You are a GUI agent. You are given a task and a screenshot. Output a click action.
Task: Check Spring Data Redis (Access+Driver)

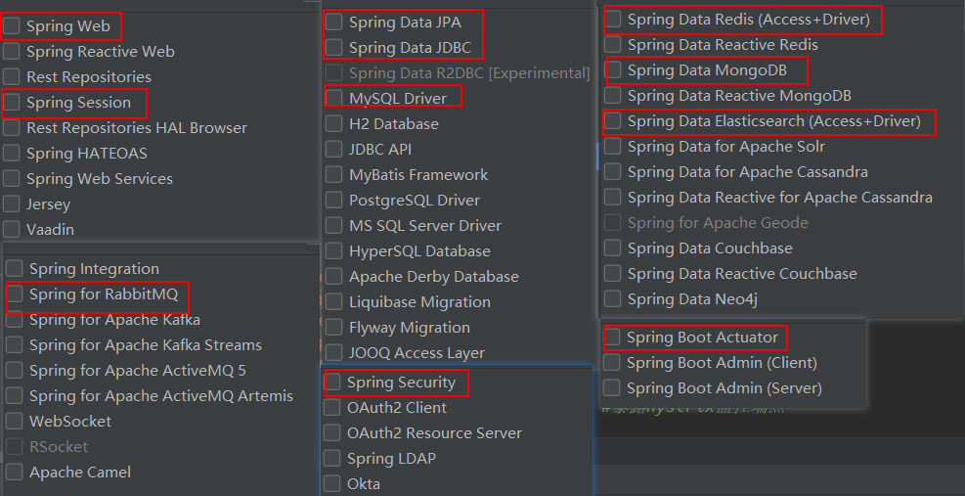click(612, 20)
